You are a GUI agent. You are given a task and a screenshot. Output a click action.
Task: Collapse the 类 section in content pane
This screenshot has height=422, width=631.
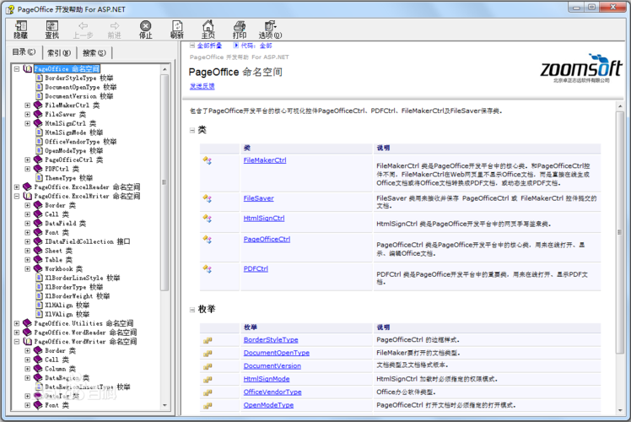point(192,130)
